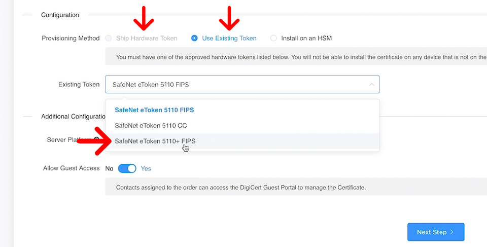This screenshot has height=247, width=487.
Task: Select the Install on an HSM radio button
Action: [x=274, y=38]
